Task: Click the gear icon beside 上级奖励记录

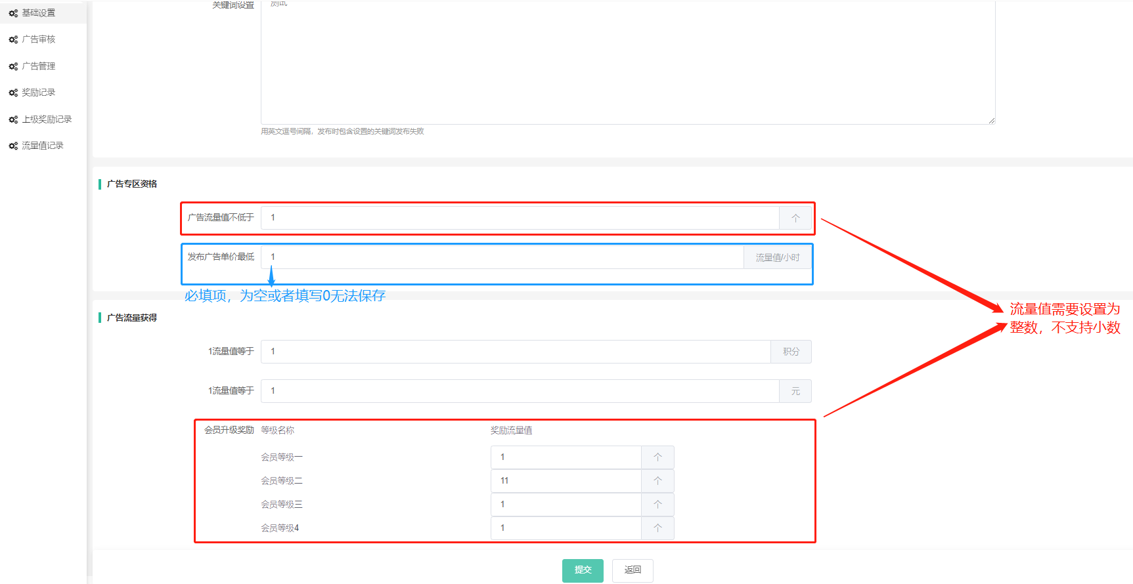Action: point(13,119)
